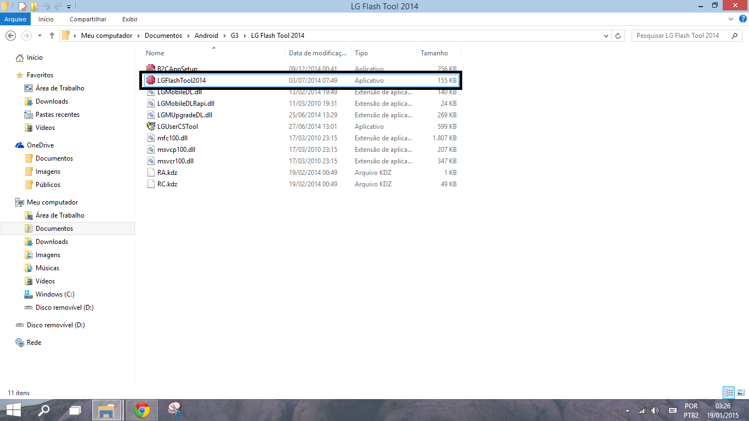The height and width of the screenshot is (421, 749).
Task: Click the 'Arquivo KDZ' type of RC.kdz
Action: pos(373,184)
